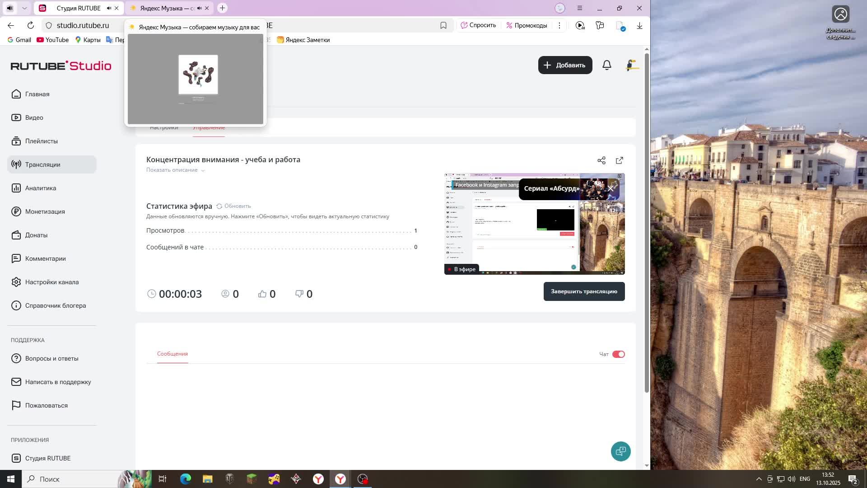Viewport: 867px width, 488px height.
Task: Open browser downloads arrow icon
Action: 639,25
